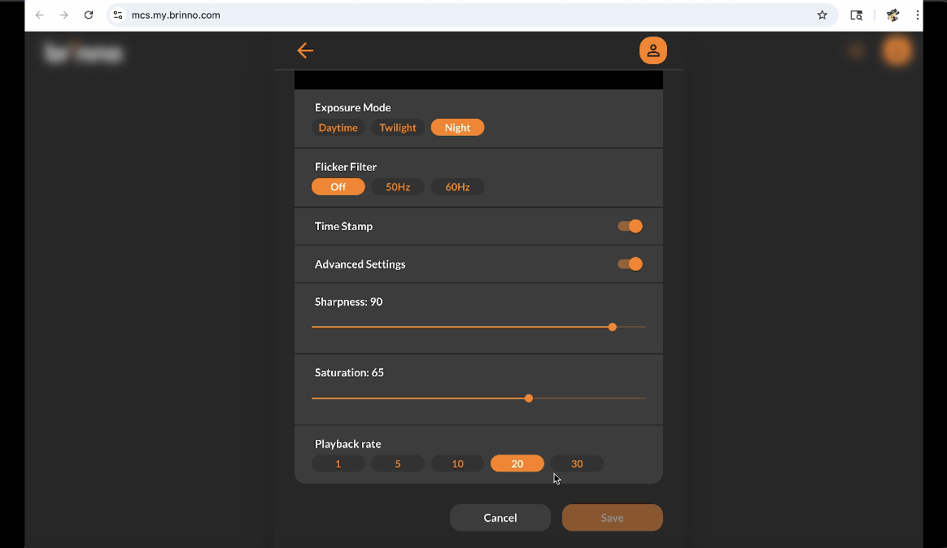Open the Chrome three-dot menu
947x548 pixels.
click(x=917, y=15)
